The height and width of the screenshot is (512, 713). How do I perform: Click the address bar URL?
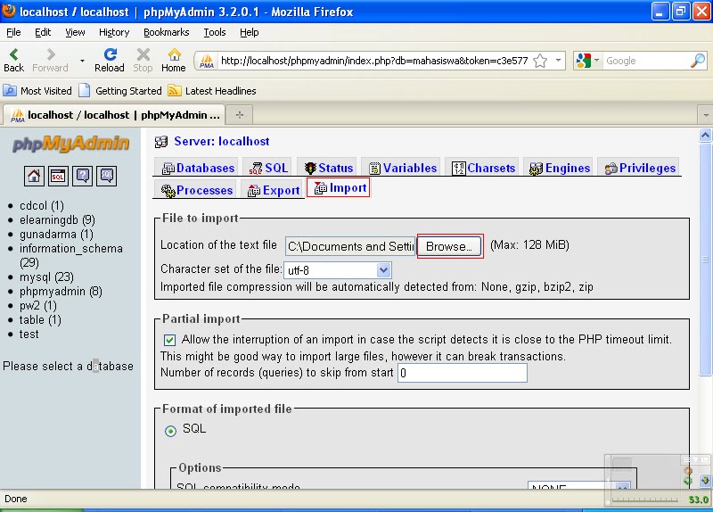point(373,61)
